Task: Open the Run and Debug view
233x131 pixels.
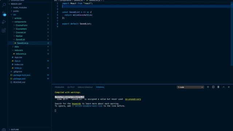Action: click(x=4, y=22)
